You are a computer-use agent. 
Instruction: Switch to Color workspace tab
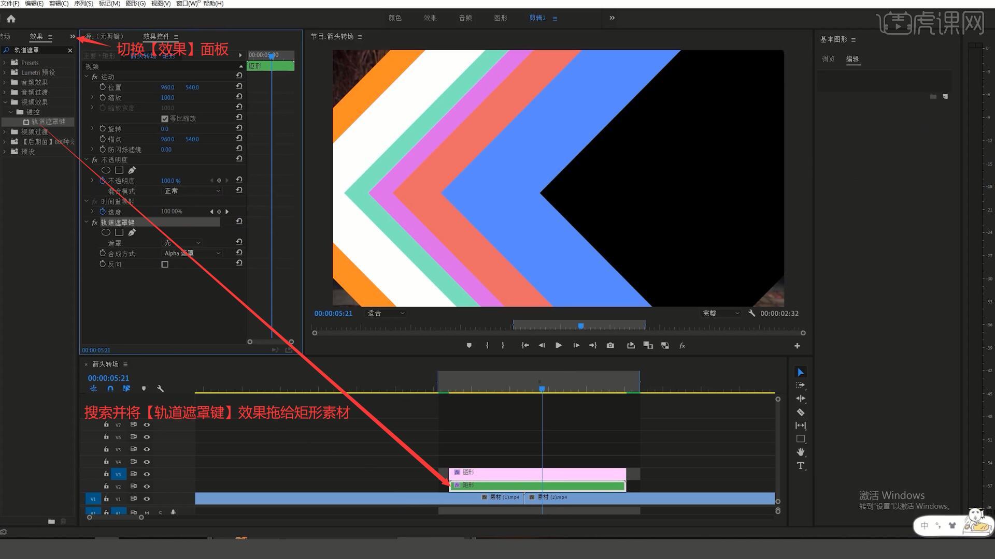[395, 18]
